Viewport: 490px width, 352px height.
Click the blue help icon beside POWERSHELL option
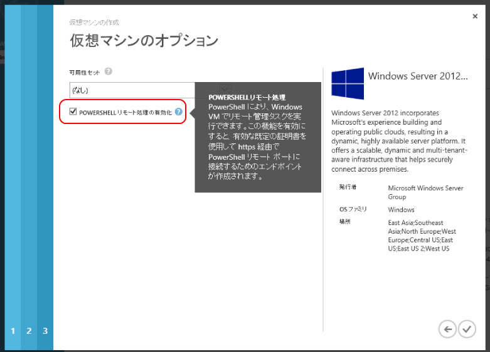click(x=178, y=111)
